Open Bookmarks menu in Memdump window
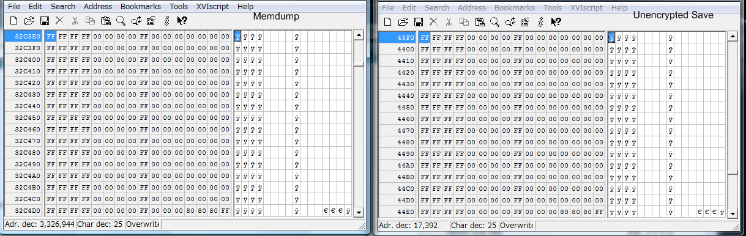746x236 pixels. point(141,7)
